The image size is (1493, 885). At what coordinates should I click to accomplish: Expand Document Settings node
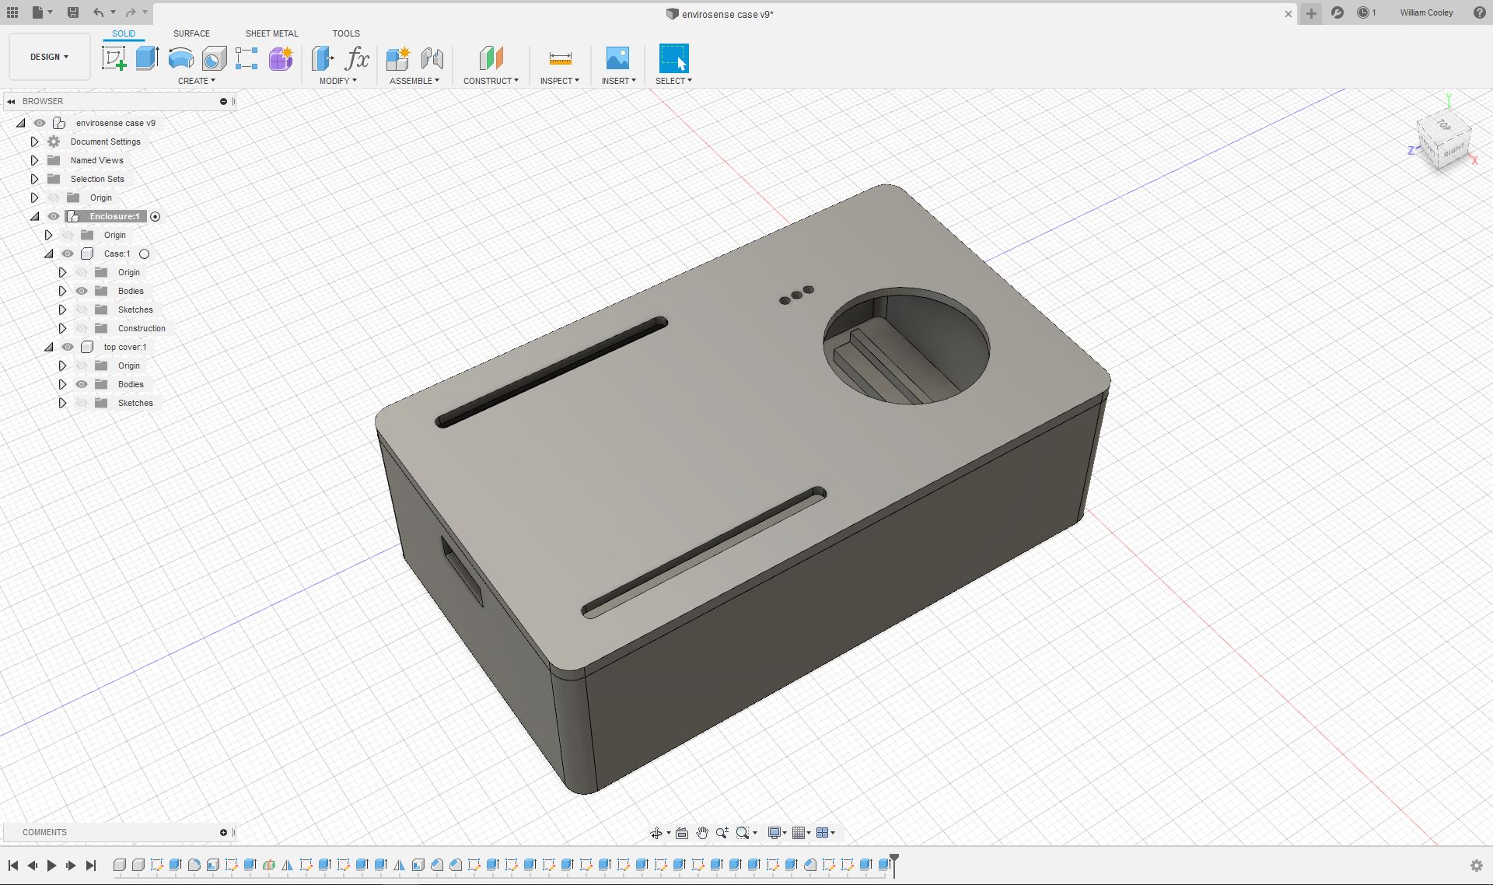pos(34,142)
